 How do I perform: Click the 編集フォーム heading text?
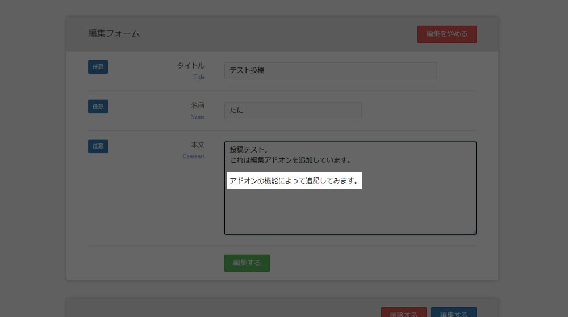point(114,33)
